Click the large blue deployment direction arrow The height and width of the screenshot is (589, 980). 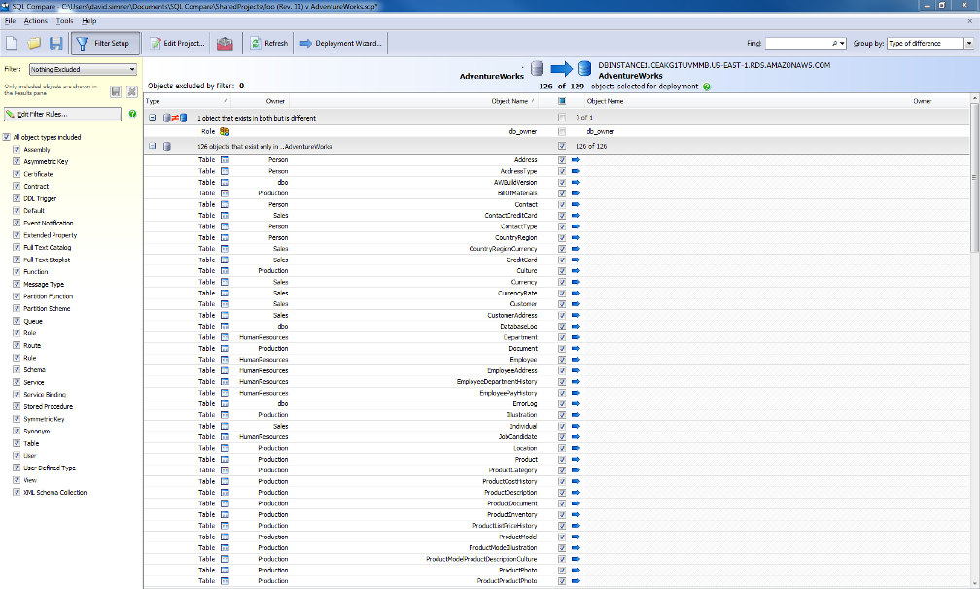click(561, 69)
